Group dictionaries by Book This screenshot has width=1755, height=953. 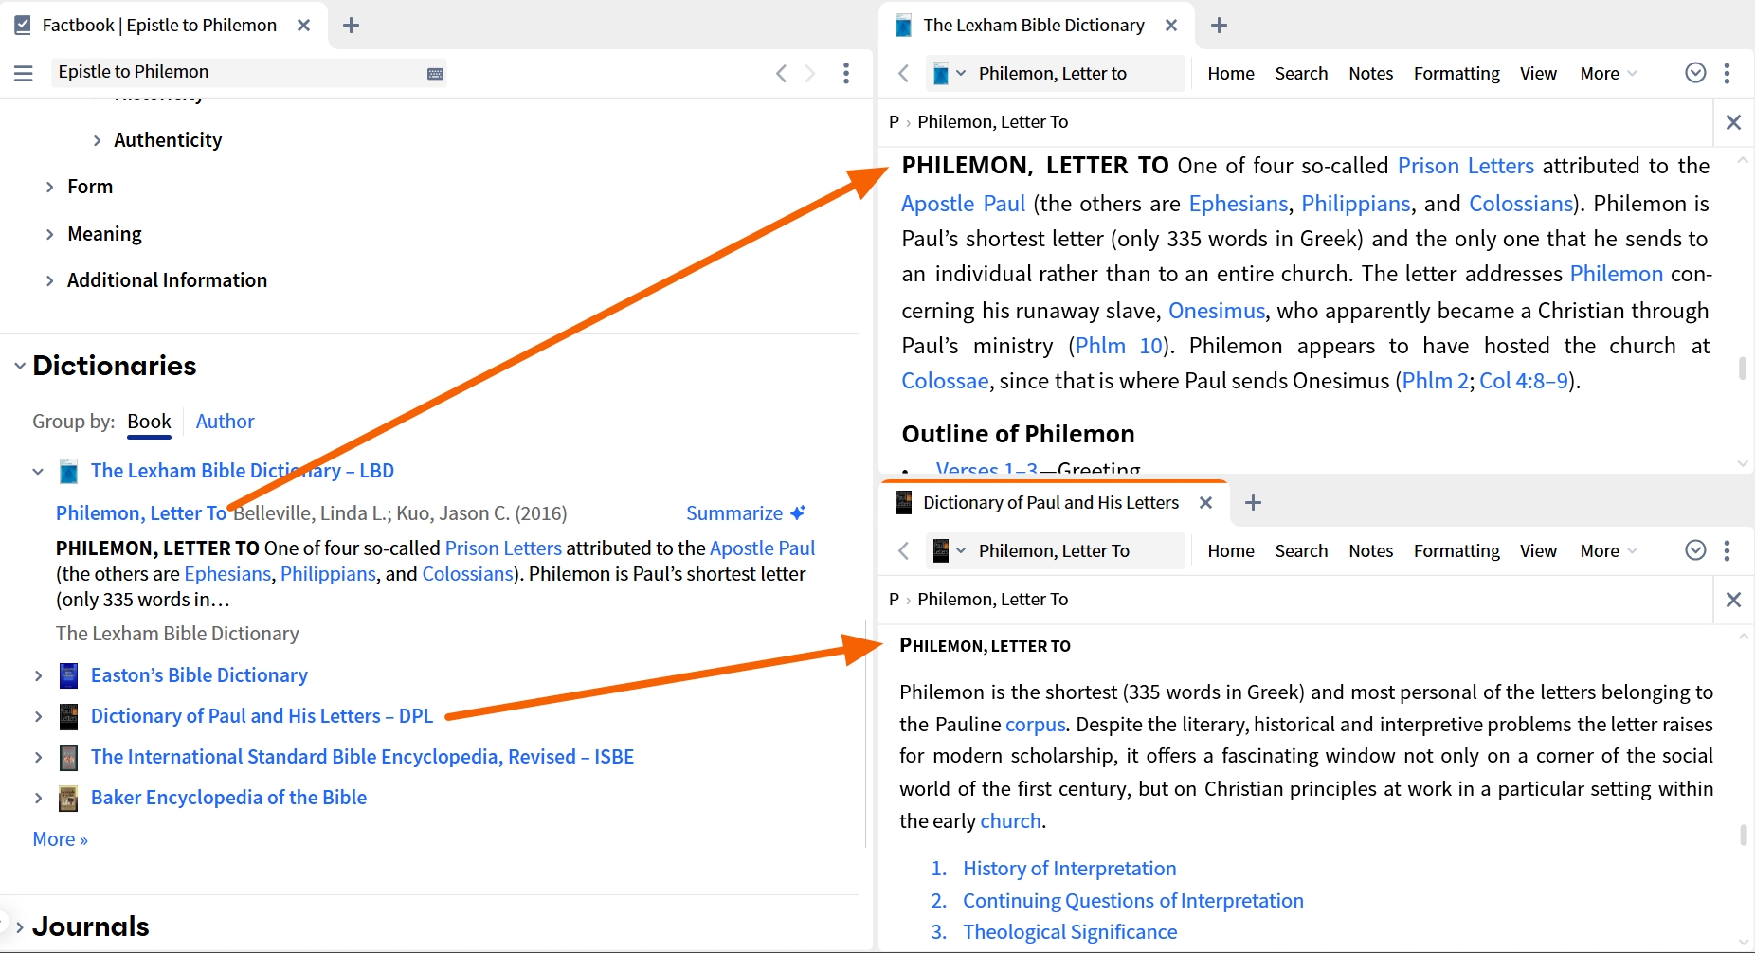[x=150, y=422]
